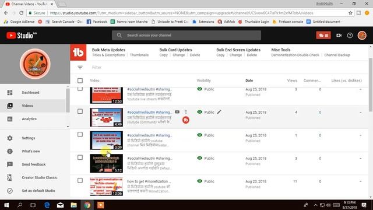
Task: Open the three-dot options for 4:49 video
Action: (186, 112)
